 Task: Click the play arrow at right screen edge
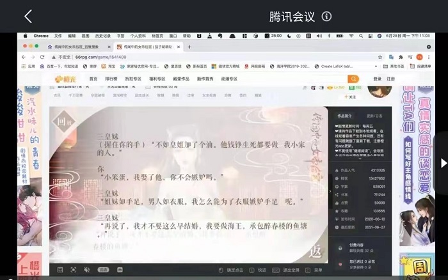[444, 163]
